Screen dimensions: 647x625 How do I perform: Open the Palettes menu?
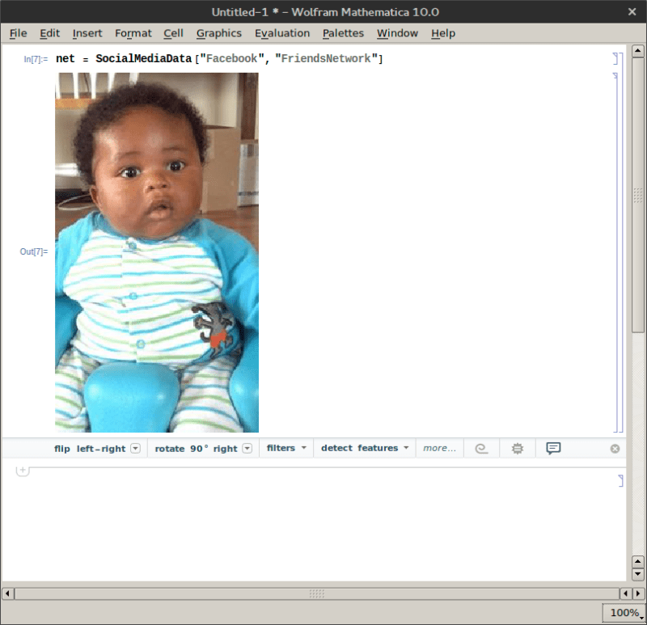point(343,33)
